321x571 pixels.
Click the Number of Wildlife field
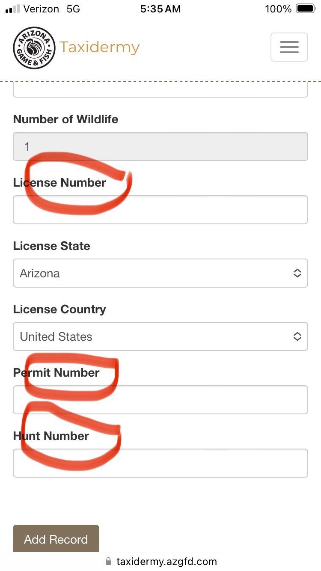point(160,146)
